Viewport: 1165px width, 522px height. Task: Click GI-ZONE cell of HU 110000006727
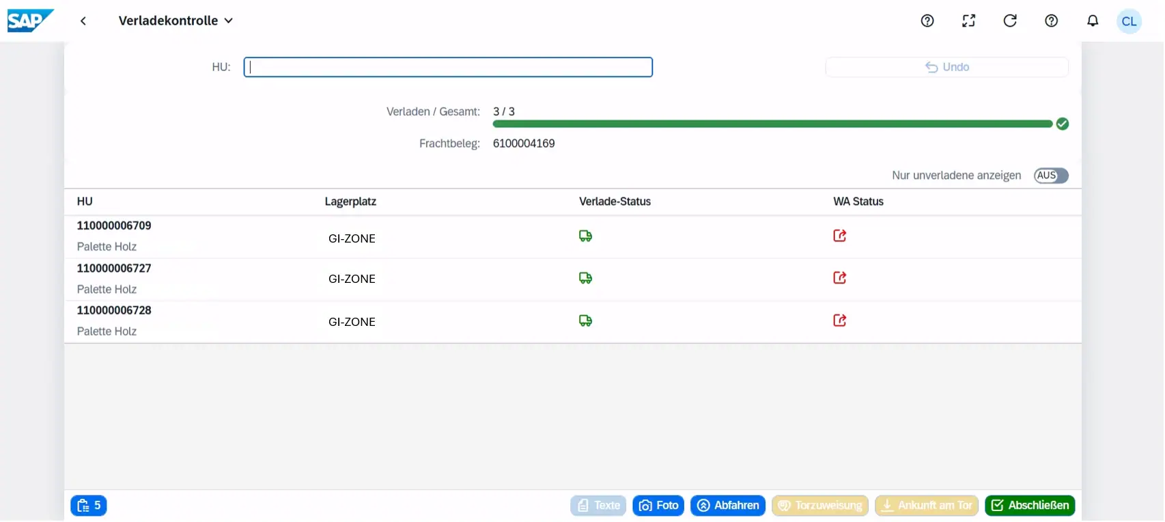click(x=352, y=279)
